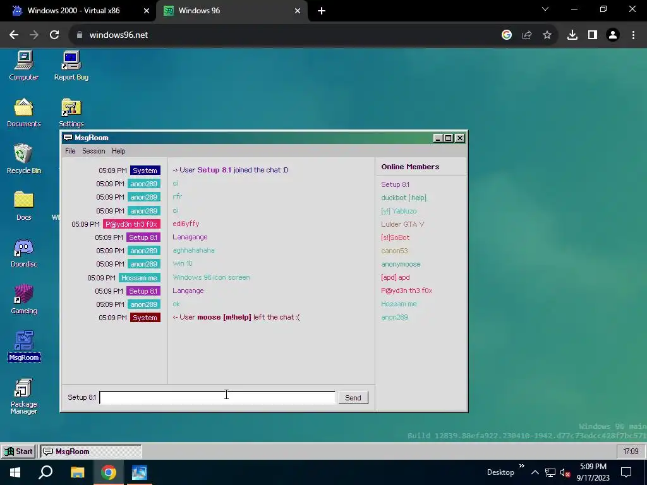Open the notification center icon

click(626, 472)
